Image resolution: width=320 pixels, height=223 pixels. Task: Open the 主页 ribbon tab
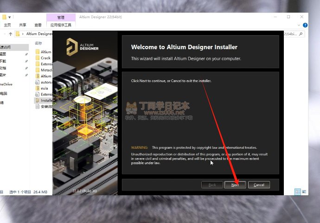pyautogui.click(x=7, y=25)
